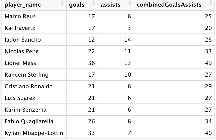Screen dimensions: 216x140
Task: Click the combinedGoalsAssists column header text
Action: (x=169, y=5)
